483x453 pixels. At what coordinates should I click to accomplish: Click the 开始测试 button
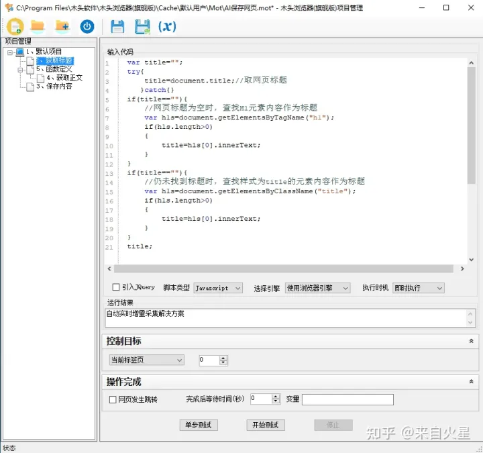(264, 425)
